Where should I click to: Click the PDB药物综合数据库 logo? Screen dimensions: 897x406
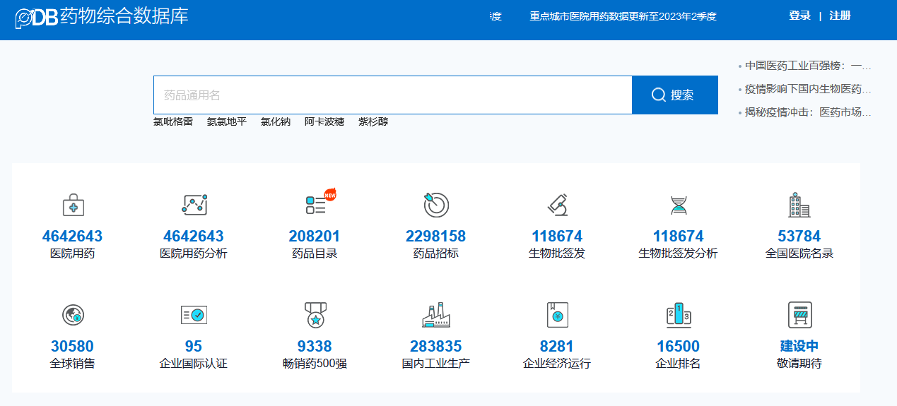pyautogui.click(x=102, y=17)
